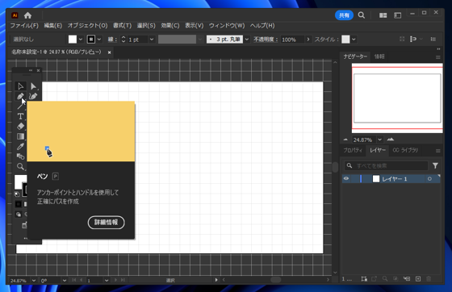Open the stroke weight 1 pt dropdown
452x292 pixels.
point(152,40)
